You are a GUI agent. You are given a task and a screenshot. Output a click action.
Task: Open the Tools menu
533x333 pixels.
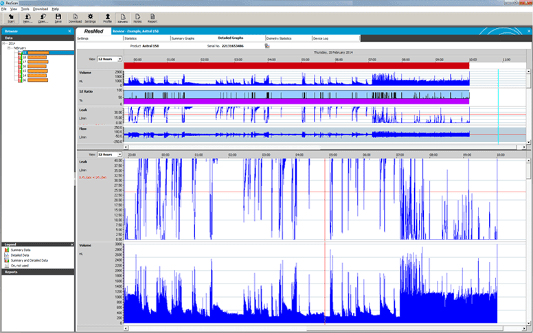[25, 9]
